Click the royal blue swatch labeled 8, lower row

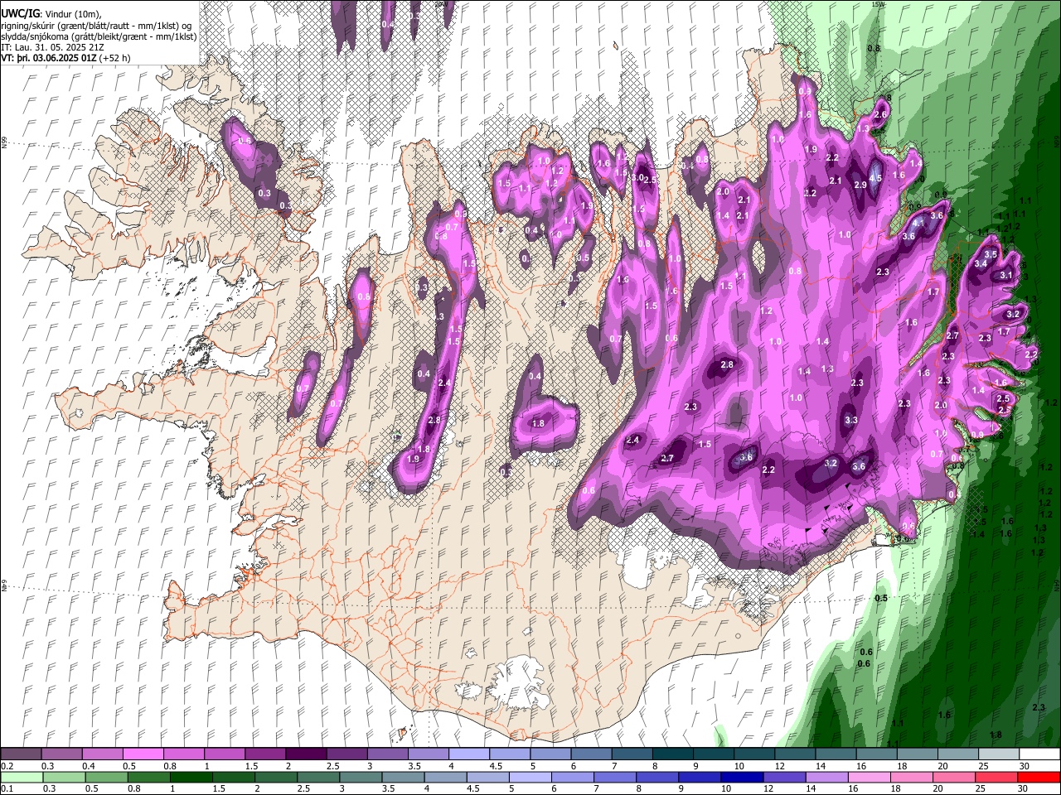coord(657,777)
